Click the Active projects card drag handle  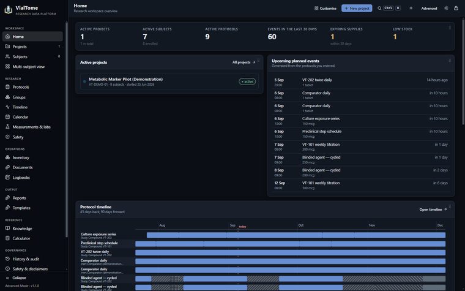point(258,60)
